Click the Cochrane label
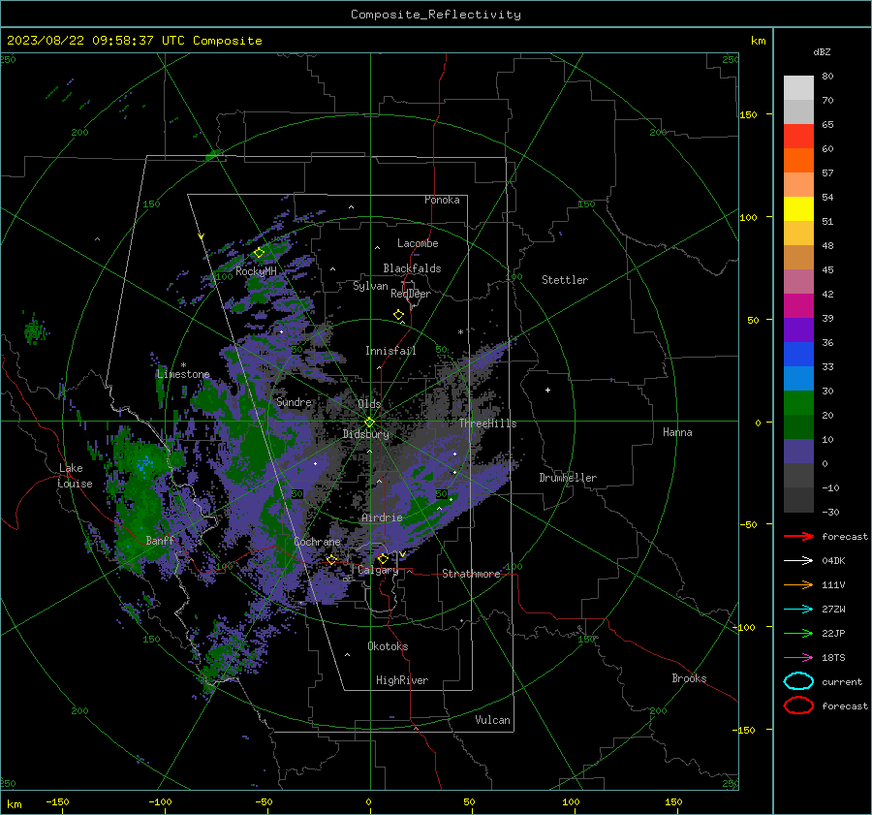Viewport: 872px width, 815px height. pos(317,542)
